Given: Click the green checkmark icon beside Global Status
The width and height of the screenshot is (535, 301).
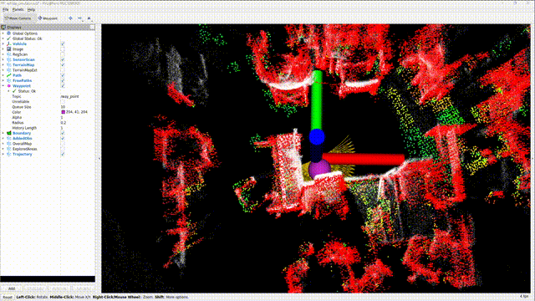Looking at the screenshot, I should click(9, 38).
